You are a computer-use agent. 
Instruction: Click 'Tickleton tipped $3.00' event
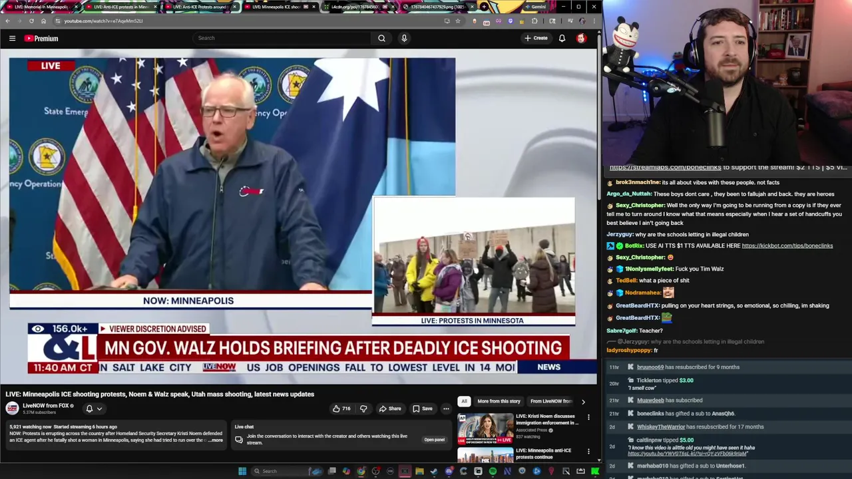pyautogui.click(x=665, y=381)
